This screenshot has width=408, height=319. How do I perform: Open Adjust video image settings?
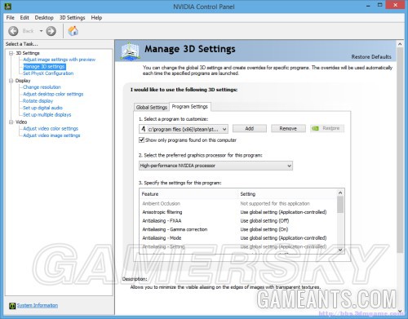click(x=51, y=135)
